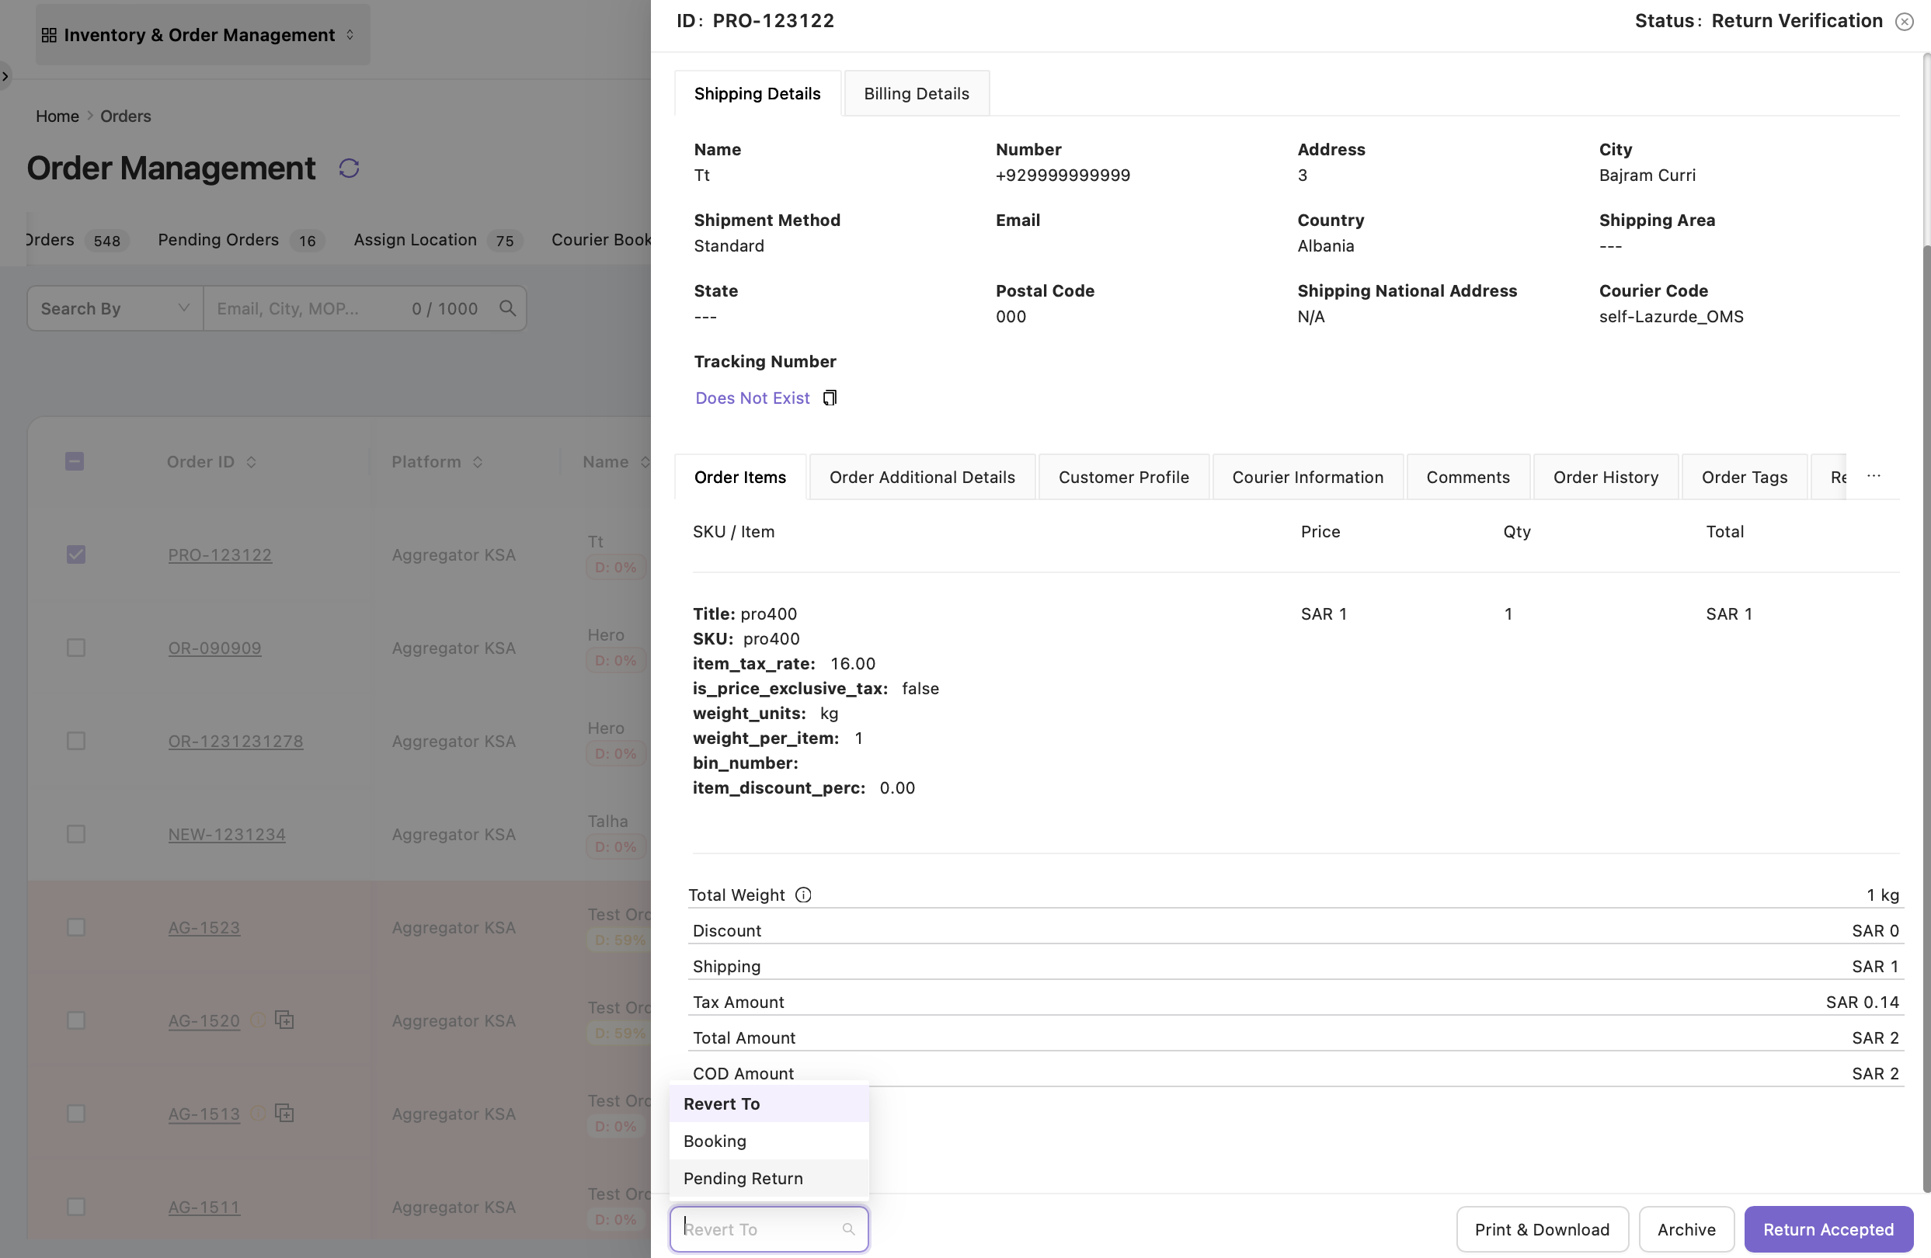
Task: Click the search magnifier in the order search box
Action: tap(508, 308)
